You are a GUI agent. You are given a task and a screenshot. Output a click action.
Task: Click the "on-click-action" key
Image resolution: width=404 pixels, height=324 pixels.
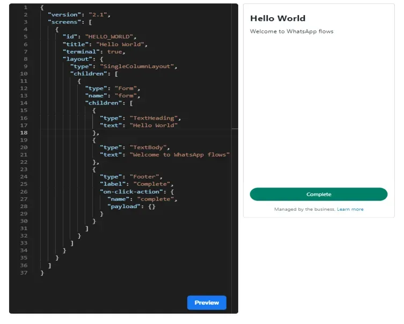coord(131,192)
